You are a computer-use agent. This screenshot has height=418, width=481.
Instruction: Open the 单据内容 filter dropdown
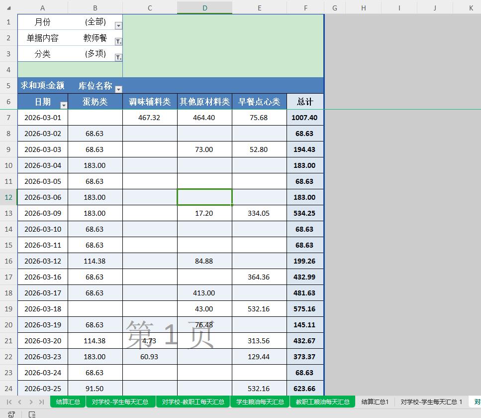tap(118, 41)
